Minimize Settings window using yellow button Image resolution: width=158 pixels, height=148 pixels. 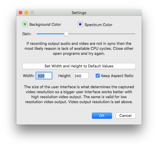point(26,13)
